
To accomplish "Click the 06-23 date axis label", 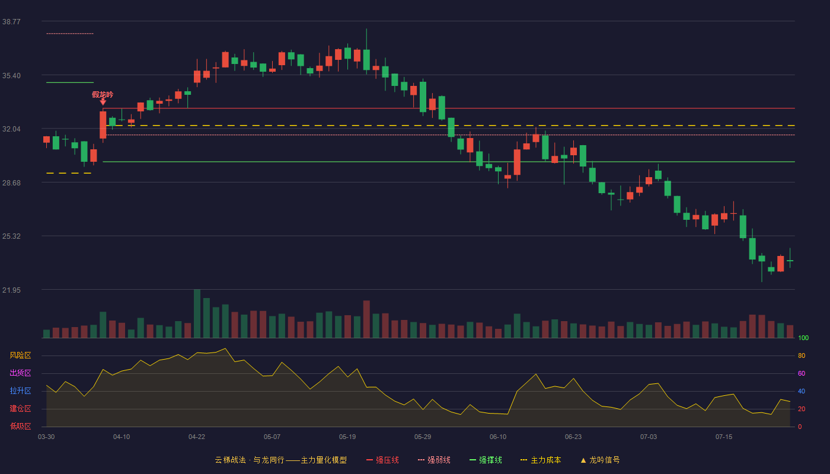I will pos(573,437).
